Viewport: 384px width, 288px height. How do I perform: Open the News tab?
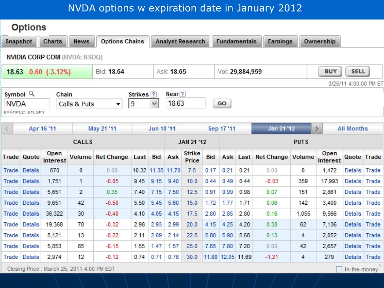(81, 41)
